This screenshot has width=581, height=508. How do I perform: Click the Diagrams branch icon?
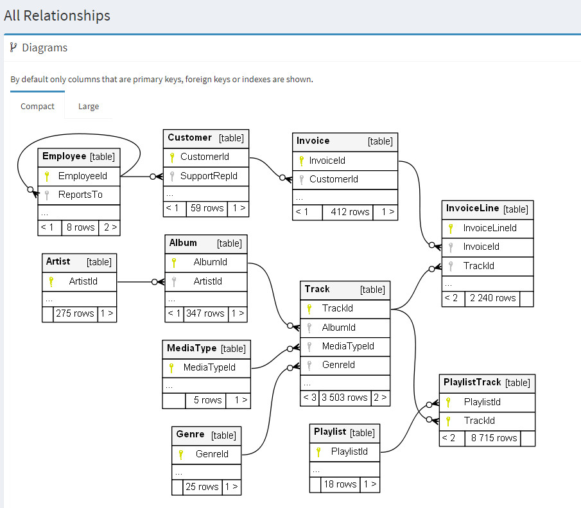13,48
